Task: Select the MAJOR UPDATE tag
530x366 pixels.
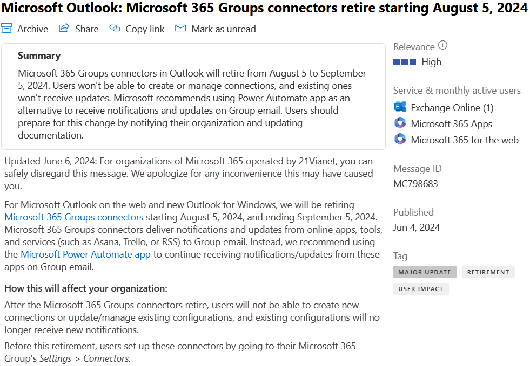Action: [x=425, y=272]
